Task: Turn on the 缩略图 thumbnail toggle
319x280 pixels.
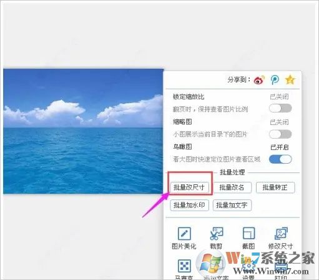Action: coord(280,134)
